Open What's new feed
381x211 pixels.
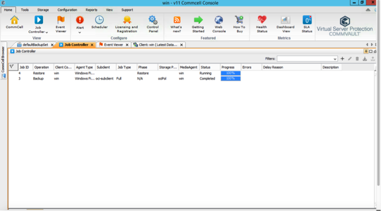(x=177, y=24)
